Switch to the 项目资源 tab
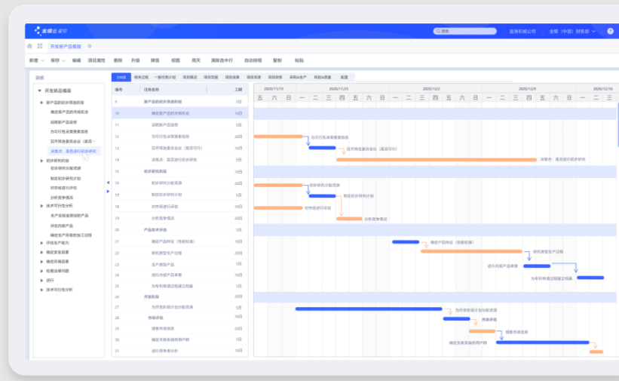This screenshot has height=381, width=619. pyautogui.click(x=253, y=77)
